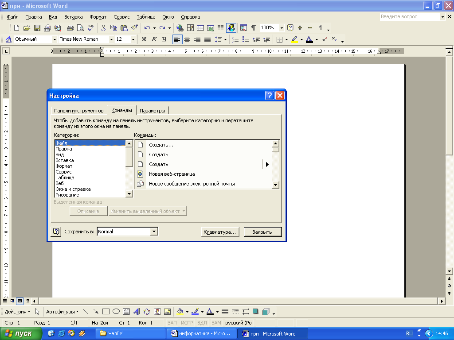Click the Insert Hyperlink globe icon

180,28
